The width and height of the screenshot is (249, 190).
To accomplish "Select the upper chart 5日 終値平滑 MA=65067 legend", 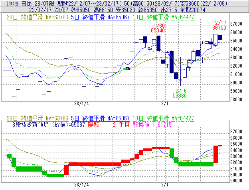I will pos(101,17).
